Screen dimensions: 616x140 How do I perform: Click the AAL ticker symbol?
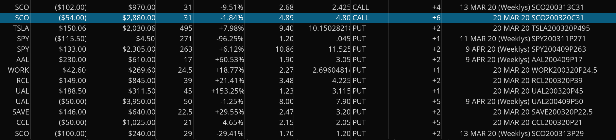(23, 60)
